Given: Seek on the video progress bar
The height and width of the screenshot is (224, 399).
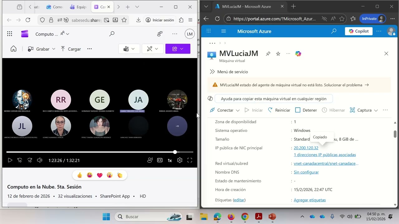Looking at the screenshot, I should coord(100,152).
